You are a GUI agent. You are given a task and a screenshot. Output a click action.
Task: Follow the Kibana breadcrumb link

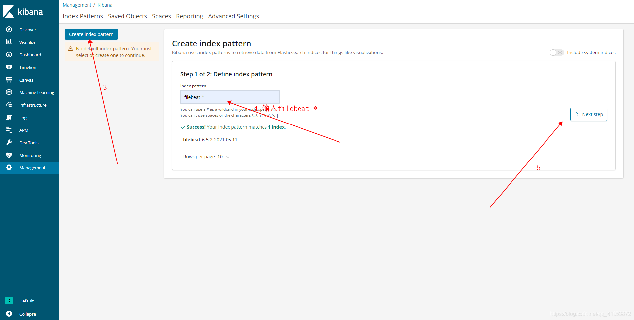click(105, 5)
